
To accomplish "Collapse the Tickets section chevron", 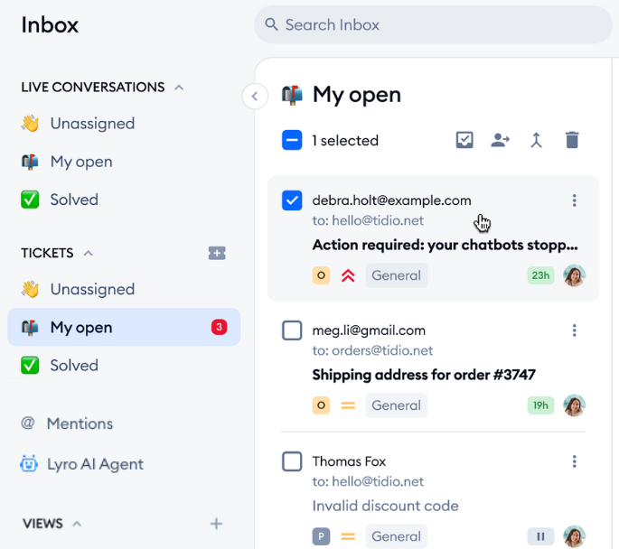I will coord(88,254).
